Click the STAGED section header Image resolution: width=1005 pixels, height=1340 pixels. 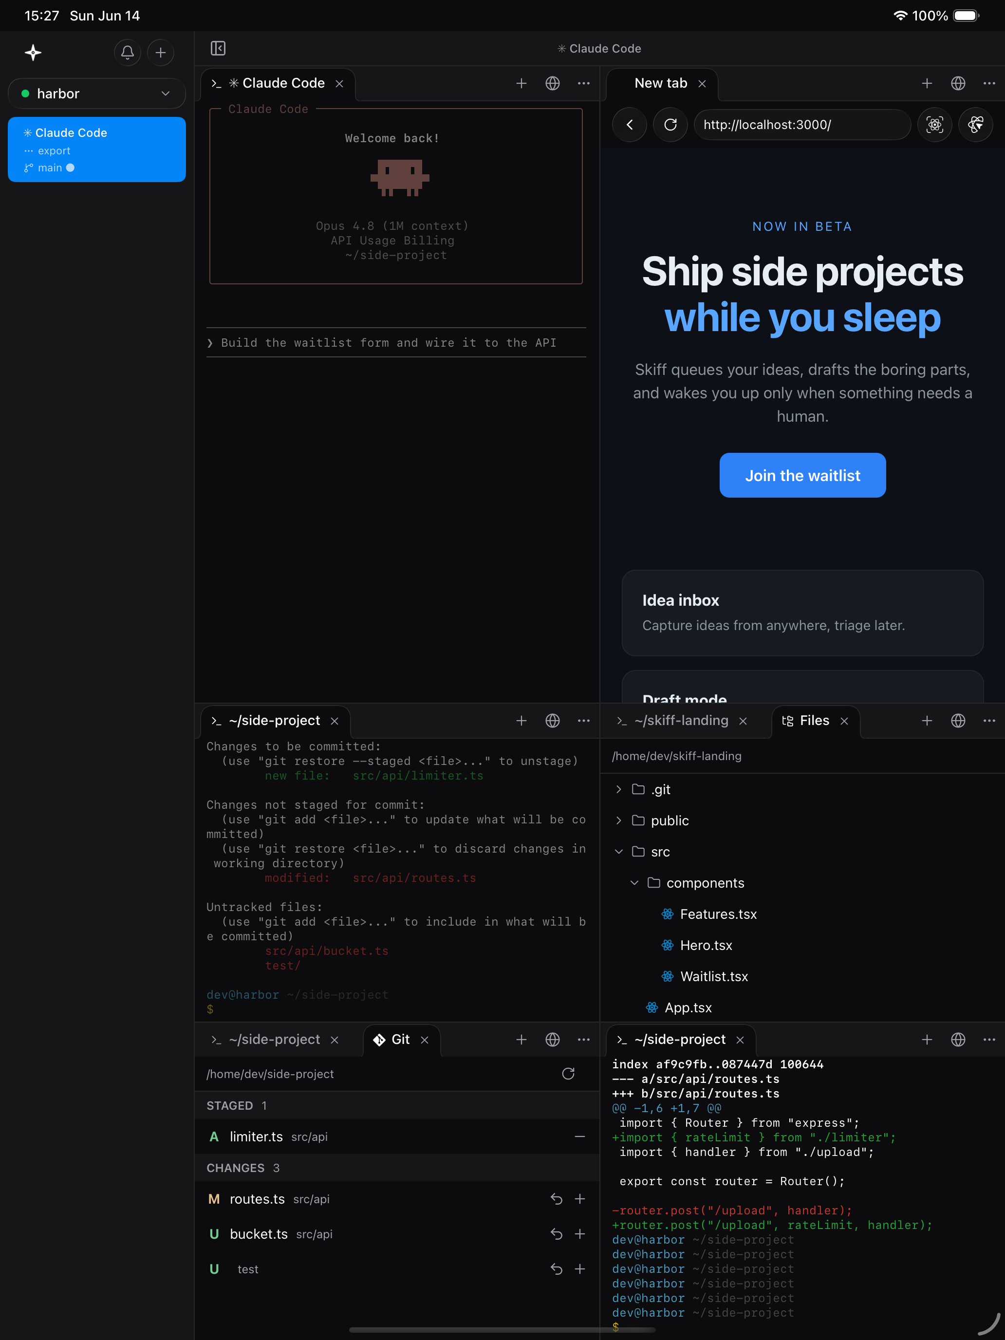397,1106
